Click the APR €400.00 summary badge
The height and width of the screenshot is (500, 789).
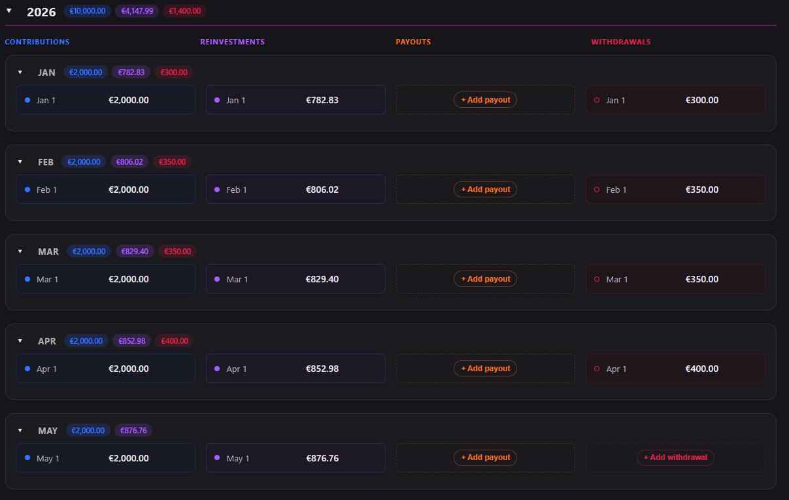(x=175, y=341)
